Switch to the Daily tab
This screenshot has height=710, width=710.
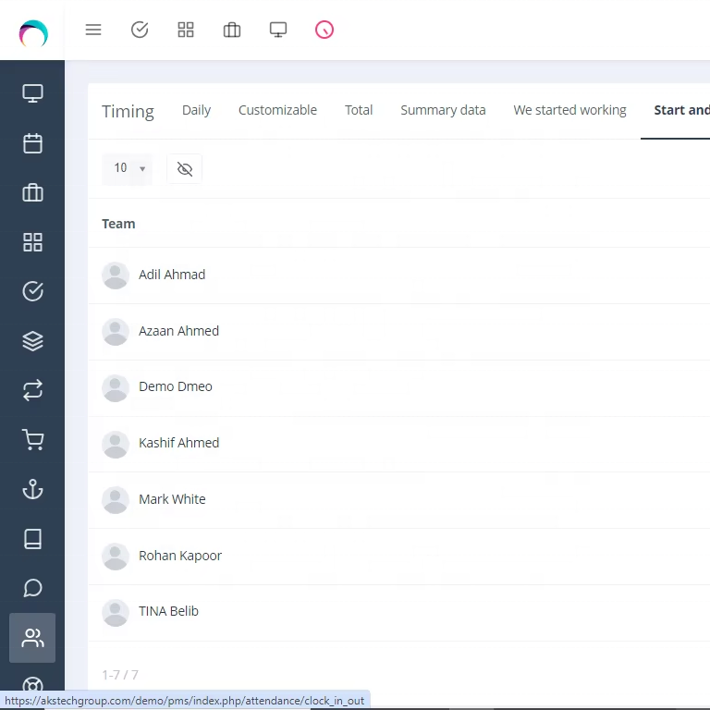(x=196, y=110)
